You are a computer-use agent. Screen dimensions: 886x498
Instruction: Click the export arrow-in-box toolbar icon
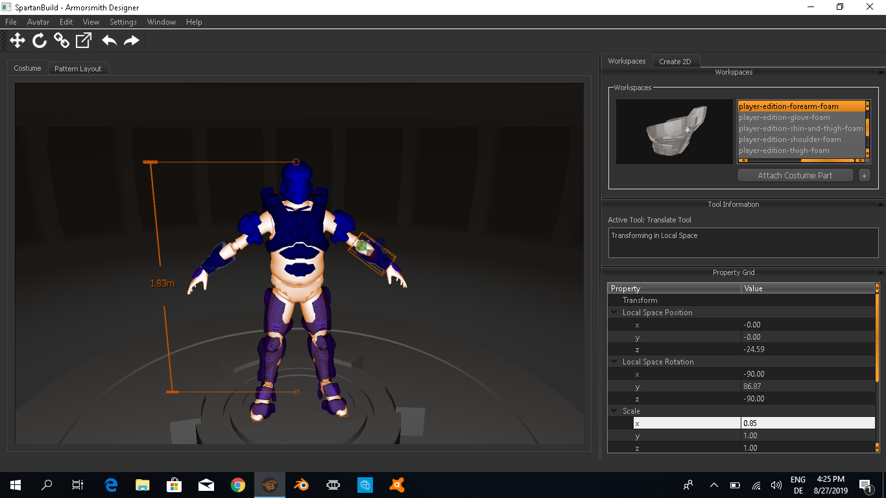84,41
